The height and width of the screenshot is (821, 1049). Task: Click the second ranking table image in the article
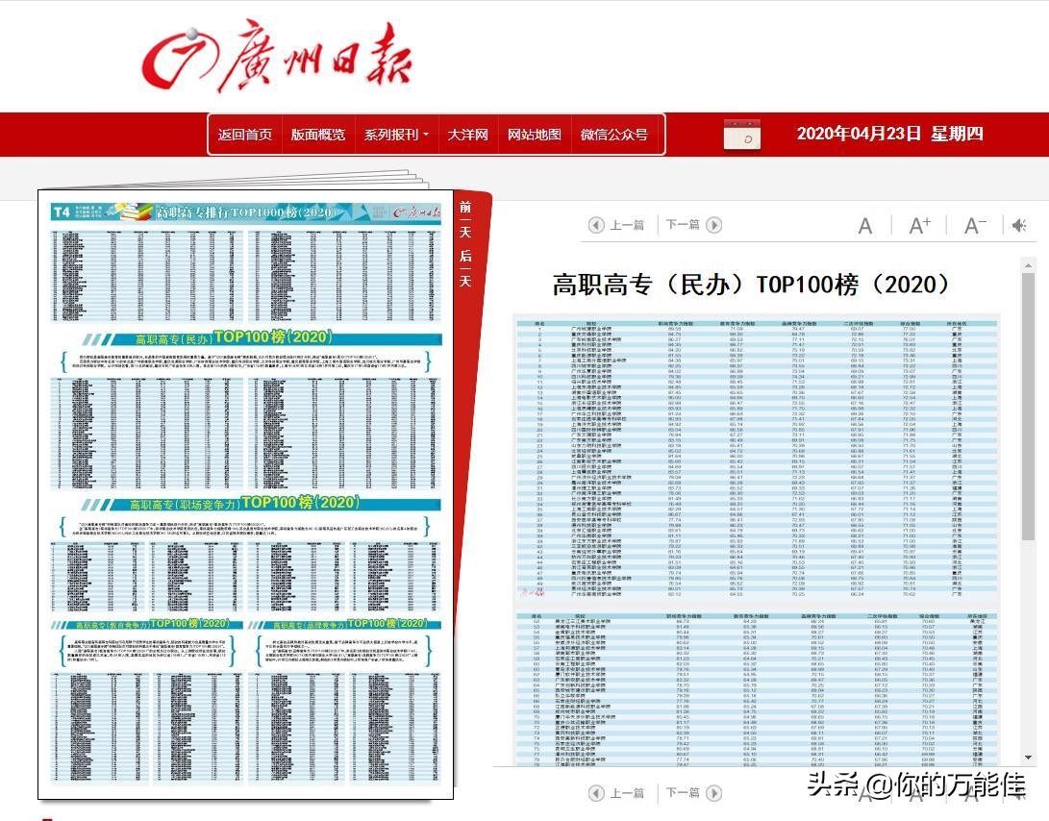(757, 687)
